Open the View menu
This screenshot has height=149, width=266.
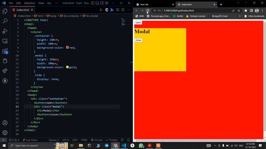click(41, 3)
